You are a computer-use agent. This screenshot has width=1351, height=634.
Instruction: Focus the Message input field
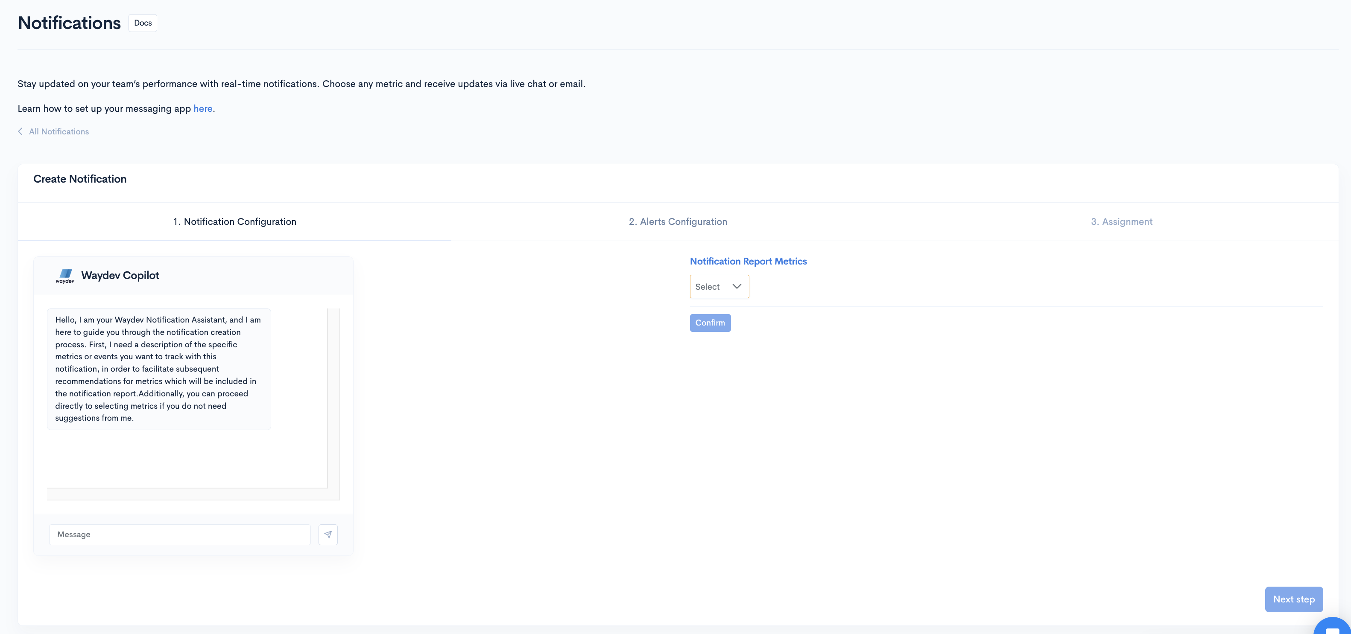180,535
